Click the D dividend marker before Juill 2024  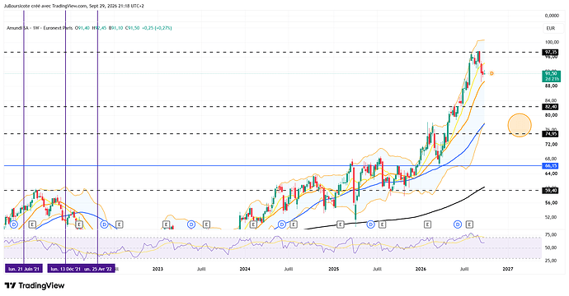click(x=281, y=224)
